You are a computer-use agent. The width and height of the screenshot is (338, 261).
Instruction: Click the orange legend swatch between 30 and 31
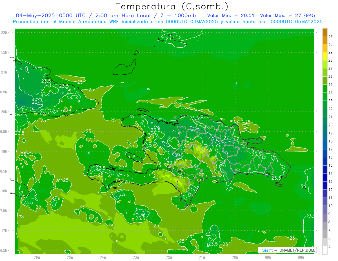click(325, 40)
